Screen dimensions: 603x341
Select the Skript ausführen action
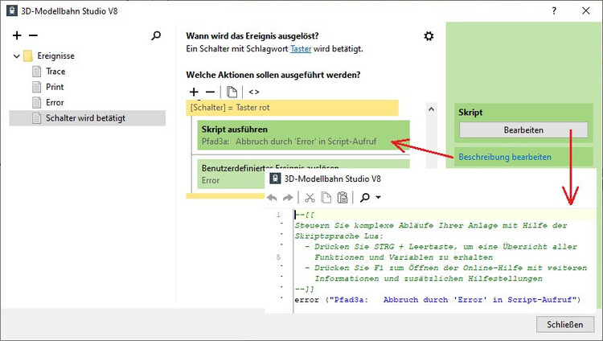tap(303, 135)
